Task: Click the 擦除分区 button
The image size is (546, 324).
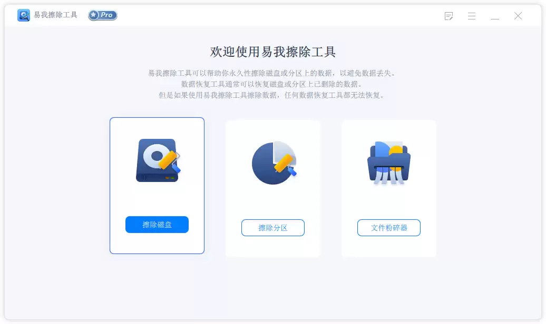Action: tap(273, 228)
